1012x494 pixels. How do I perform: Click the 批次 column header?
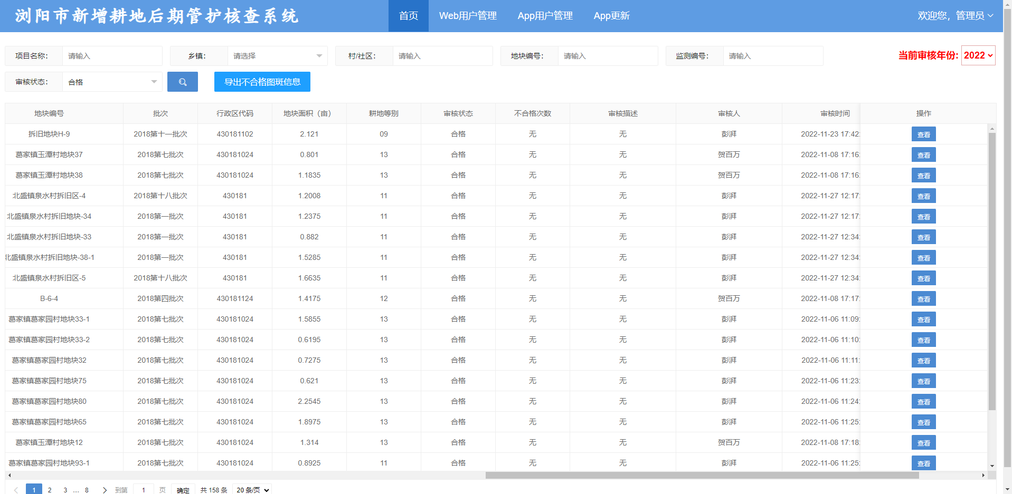click(x=160, y=113)
